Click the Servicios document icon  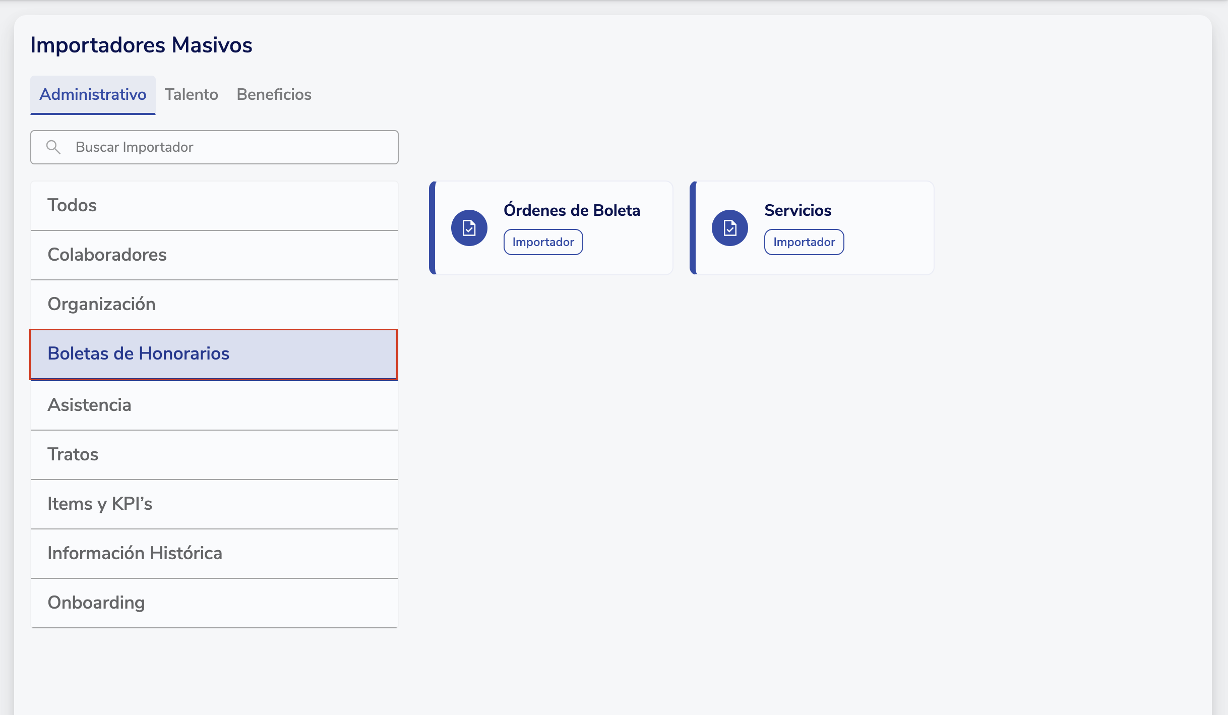pyautogui.click(x=729, y=228)
